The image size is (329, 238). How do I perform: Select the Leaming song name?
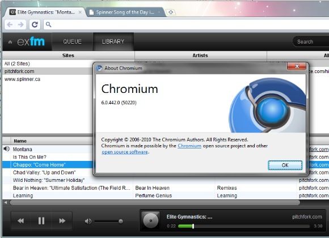(x=23, y=195)
